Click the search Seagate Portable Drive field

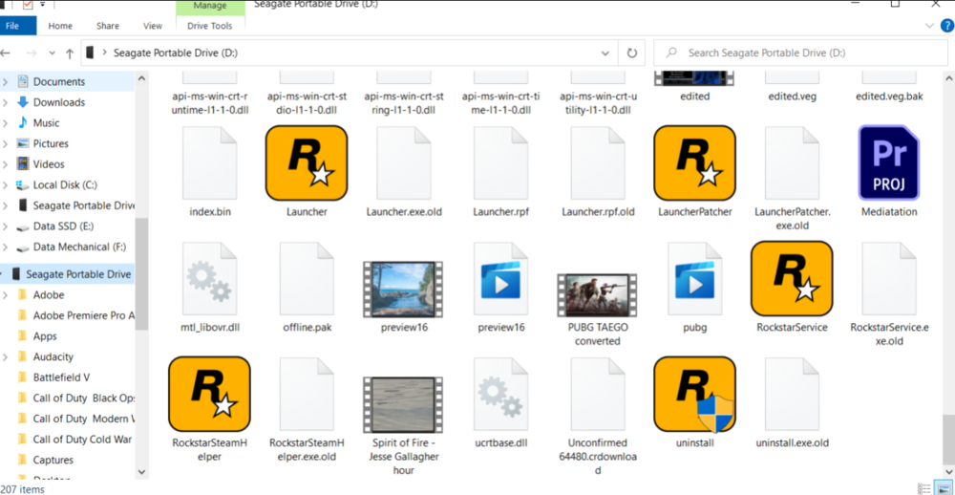click(802, 54)
